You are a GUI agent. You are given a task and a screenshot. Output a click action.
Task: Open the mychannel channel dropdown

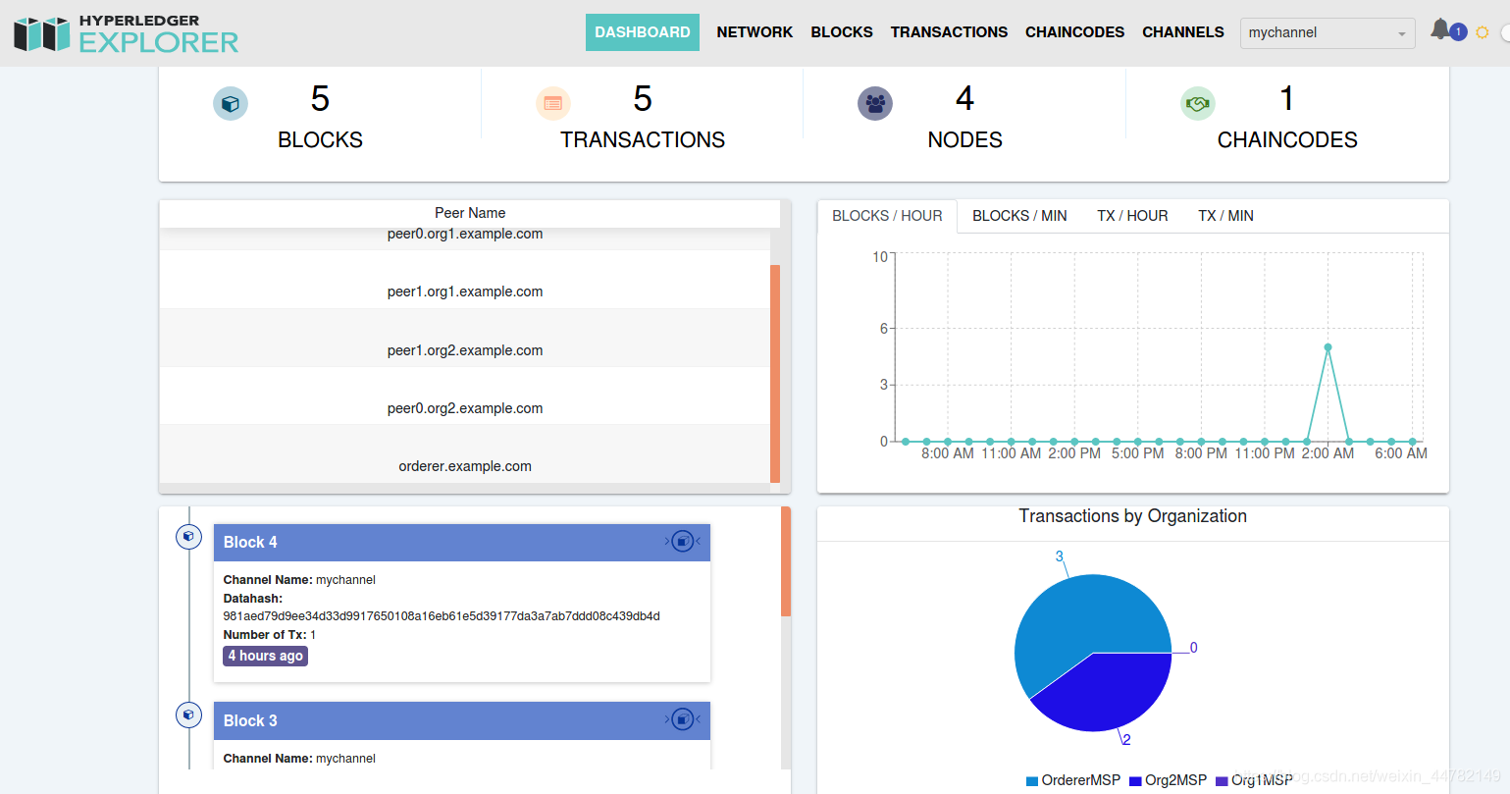coord(1328,33)
